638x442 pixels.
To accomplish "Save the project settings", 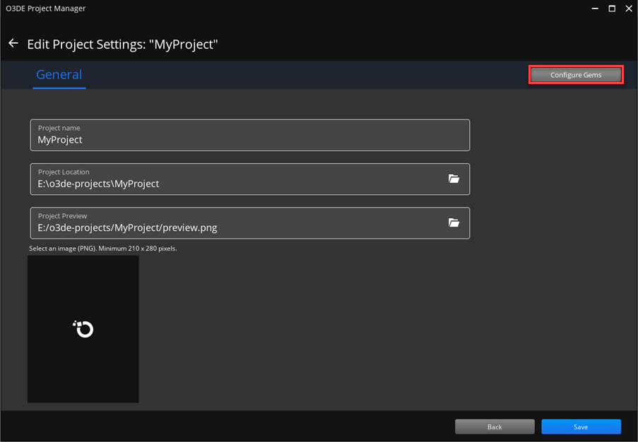I will pos(581,426).
